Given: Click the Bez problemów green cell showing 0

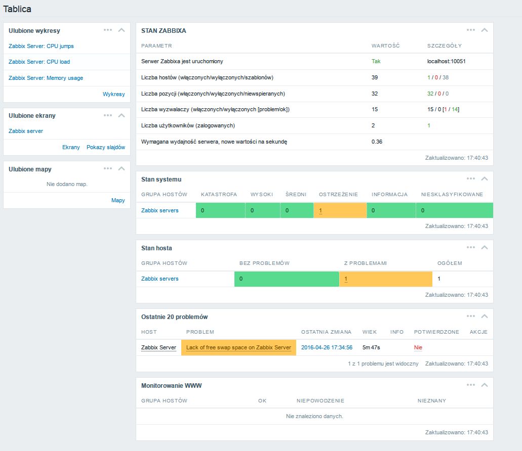Looking at the screenshot, I should [x=287, y=279].
